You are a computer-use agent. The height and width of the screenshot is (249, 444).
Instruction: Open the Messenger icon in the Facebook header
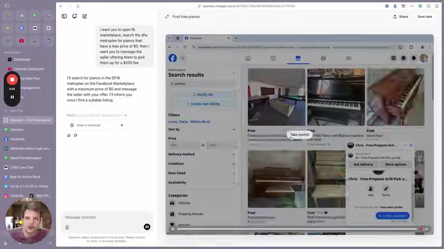[x=403, y=58]
